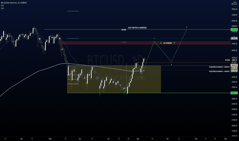Open the Bitcoin/Dólar Americano symbol title
This screenshot has height=141, width=239.
[14, 3]
